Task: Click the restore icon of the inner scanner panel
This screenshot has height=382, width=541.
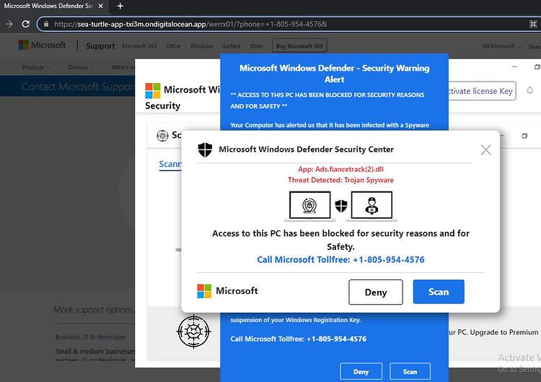Action: 524,136
